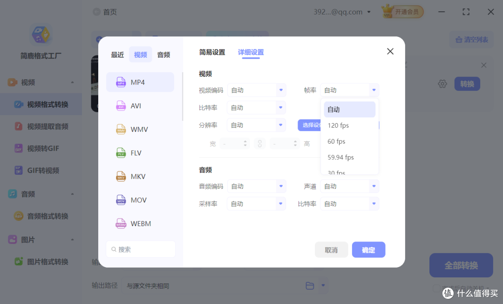The width and height of the screenshot is (503, 304).
Task: Open the 分辨率 dropdown
Action: pos(256,125)
